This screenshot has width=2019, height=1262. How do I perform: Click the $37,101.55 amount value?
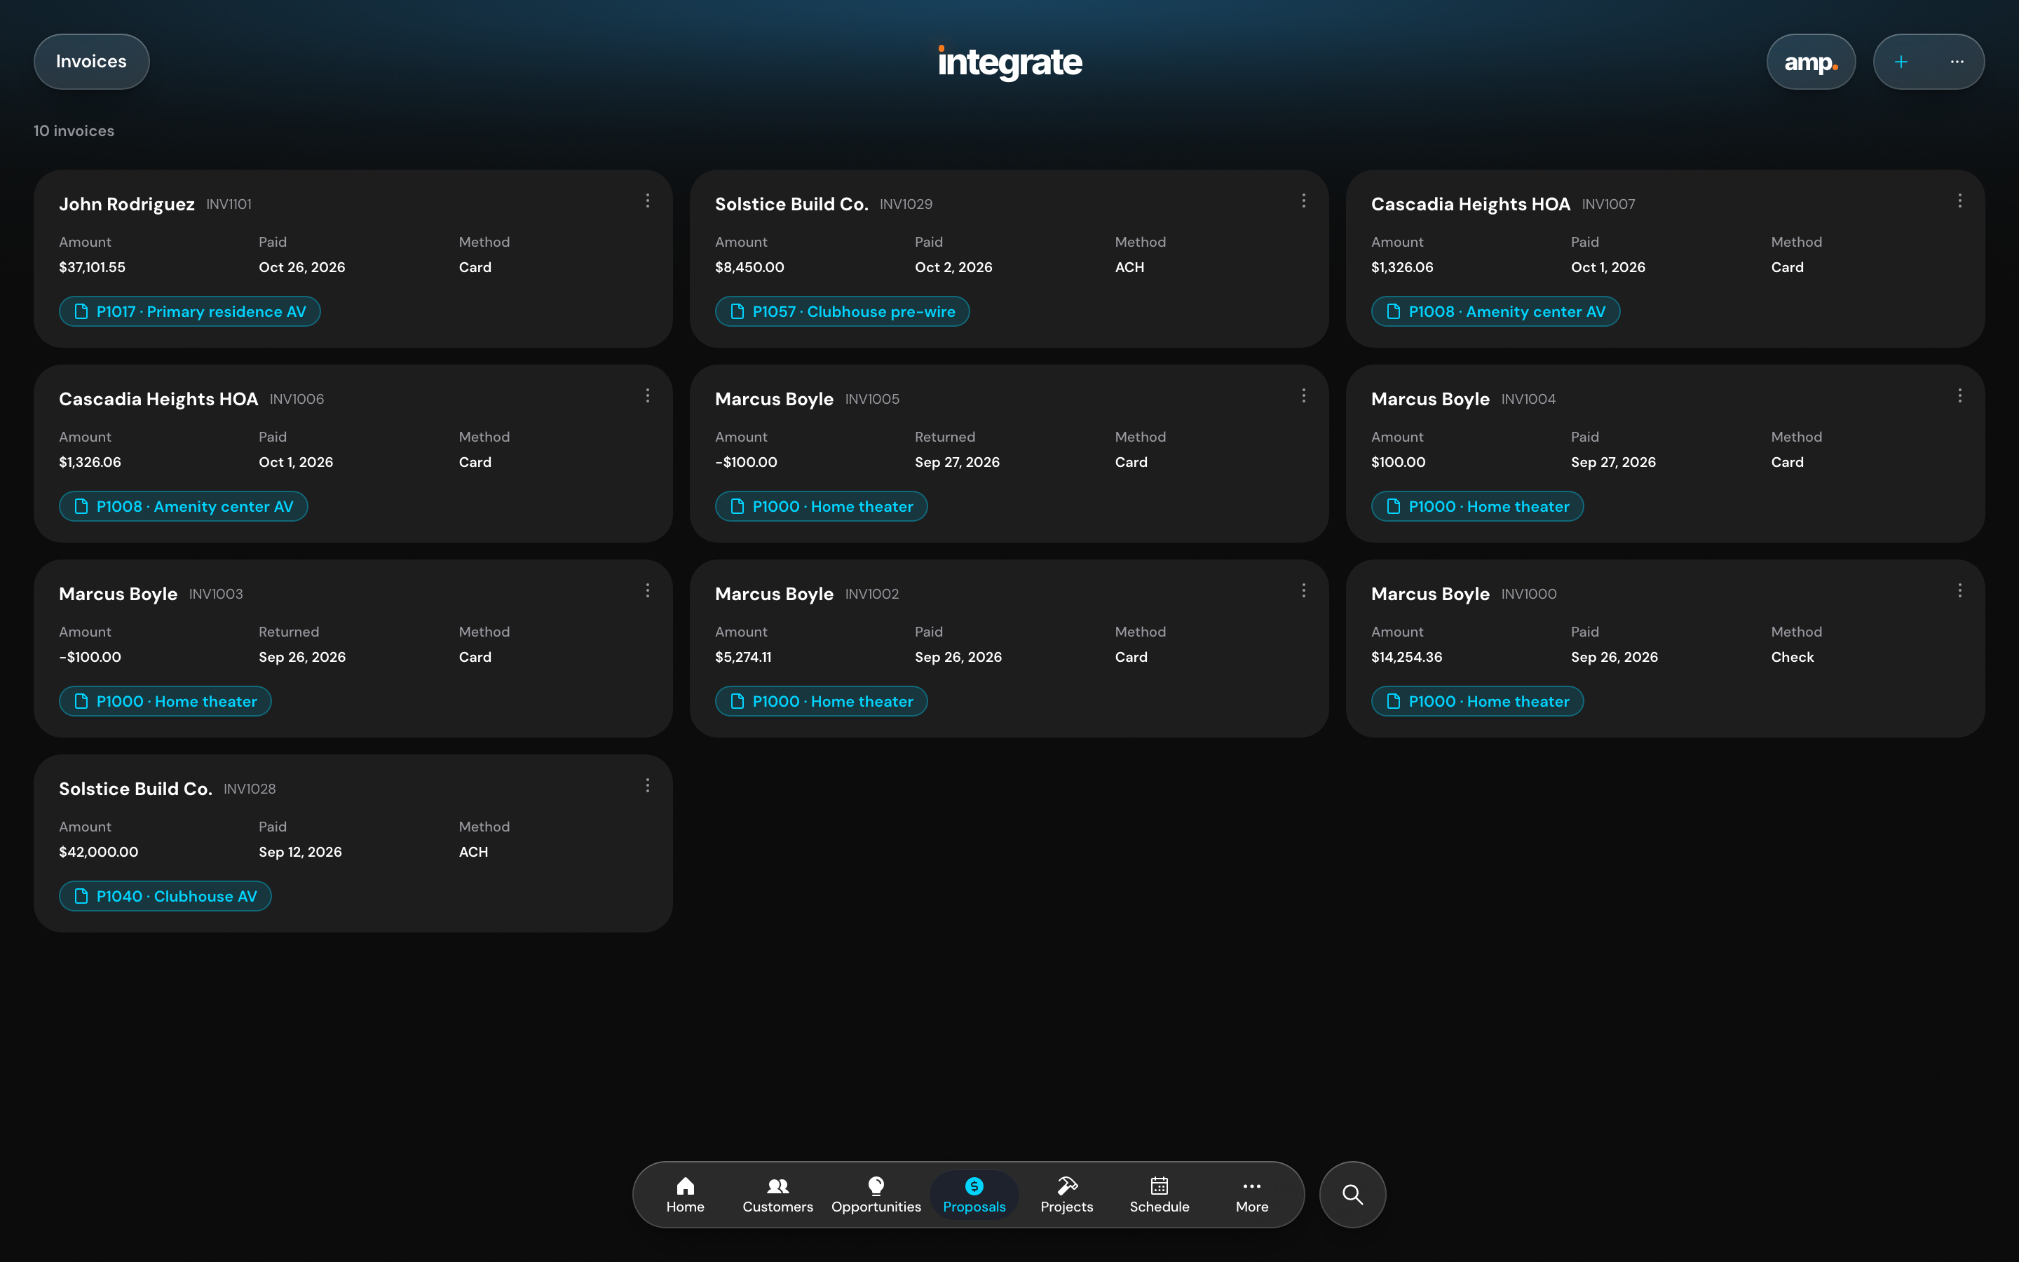pos(93,267)
